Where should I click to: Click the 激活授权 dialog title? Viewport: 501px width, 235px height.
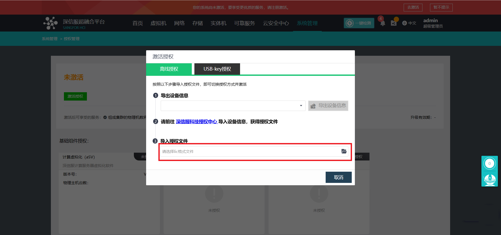coord(163,57)
